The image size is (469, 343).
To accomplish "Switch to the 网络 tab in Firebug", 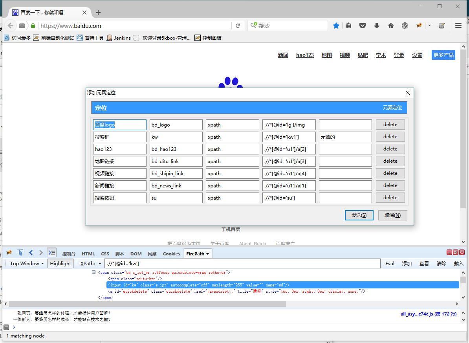I will (152, 254).
